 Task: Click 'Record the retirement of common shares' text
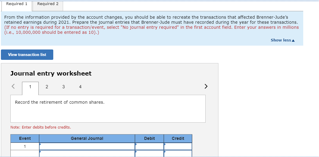click(x=60, y=102)
